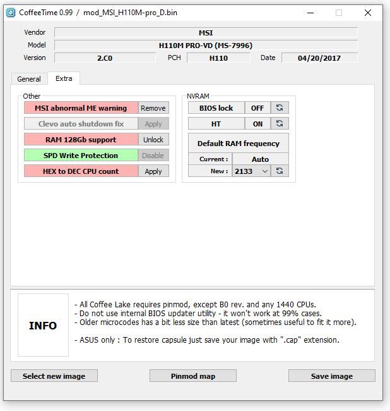Click the Clevo auto shutdown fix label

[81, 124]
